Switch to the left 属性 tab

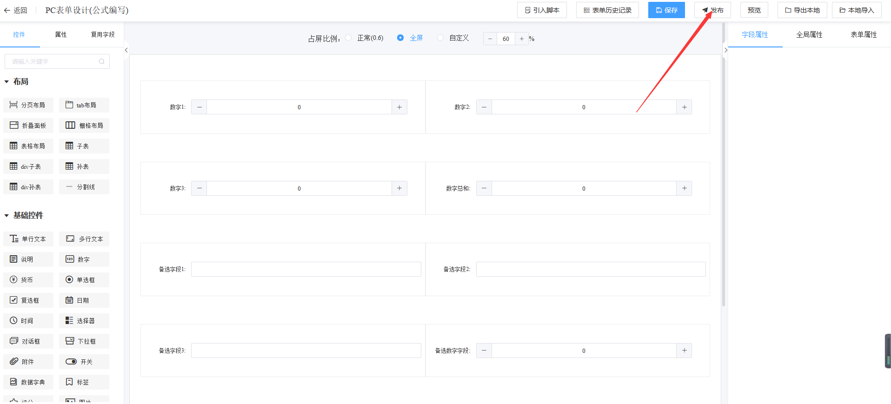point(61,34)
